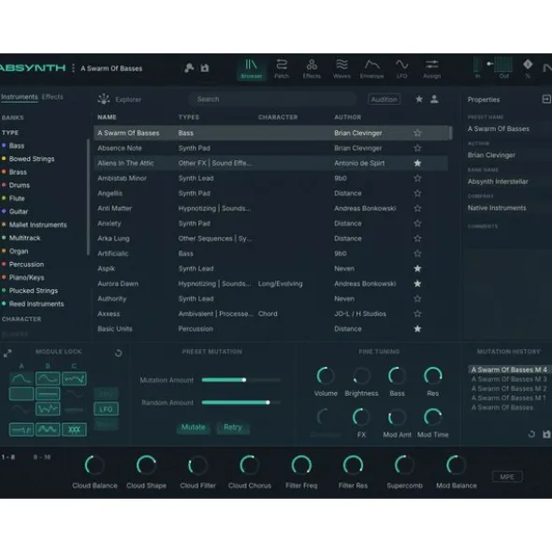Image resolution: width=552 pixels, height=553 pixels.
Task: Click the diamond tuning icon in header
Action: click(528, 65)
